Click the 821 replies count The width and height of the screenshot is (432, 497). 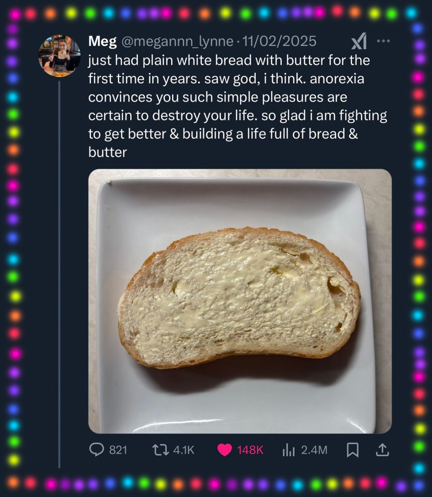[x=118, y=450]
